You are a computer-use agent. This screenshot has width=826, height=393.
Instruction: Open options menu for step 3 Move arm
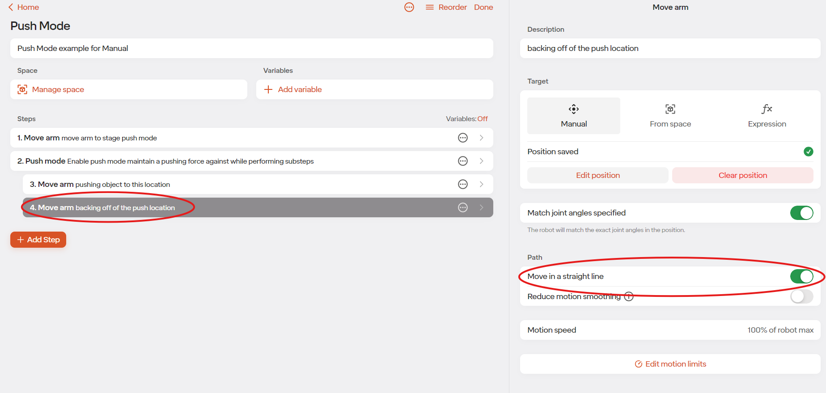463,184
